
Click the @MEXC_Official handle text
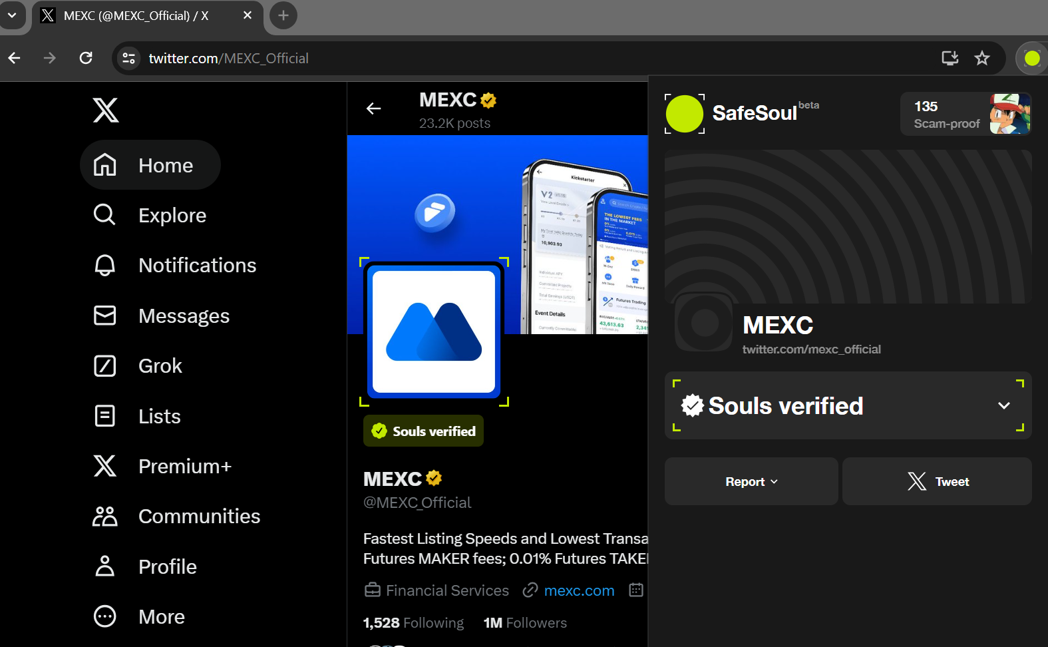pyautogui.click(x=417, y=503)
